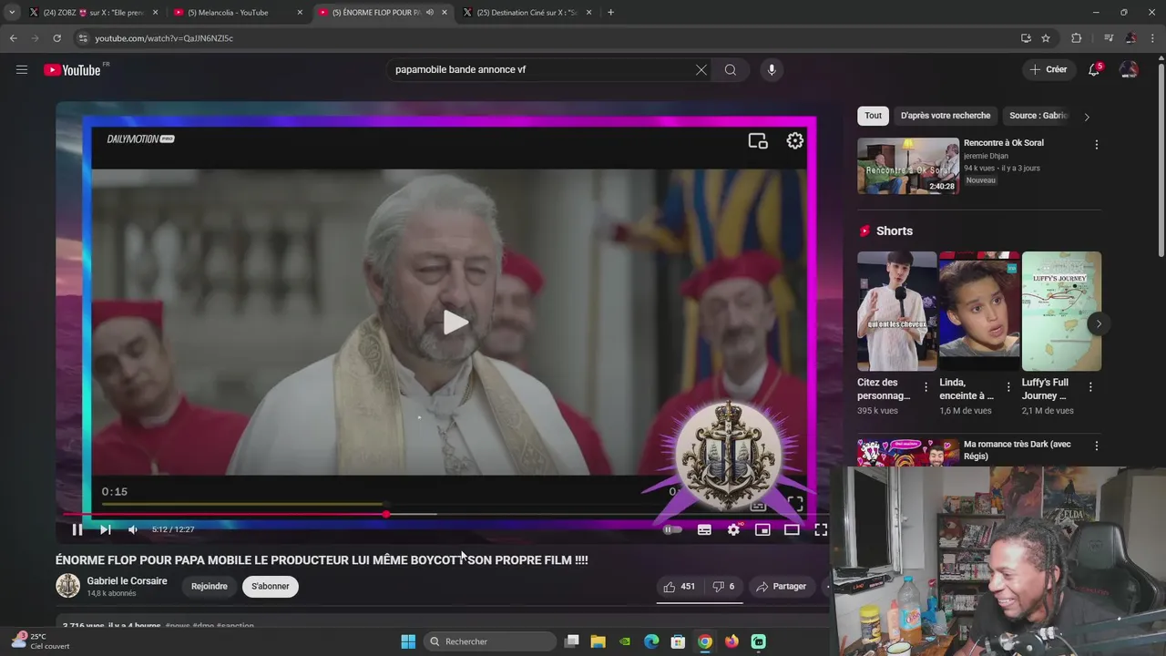The image size is (1166, 656).
Task: Seek on the red YouTube progress bar
Action: pos(445,515)
